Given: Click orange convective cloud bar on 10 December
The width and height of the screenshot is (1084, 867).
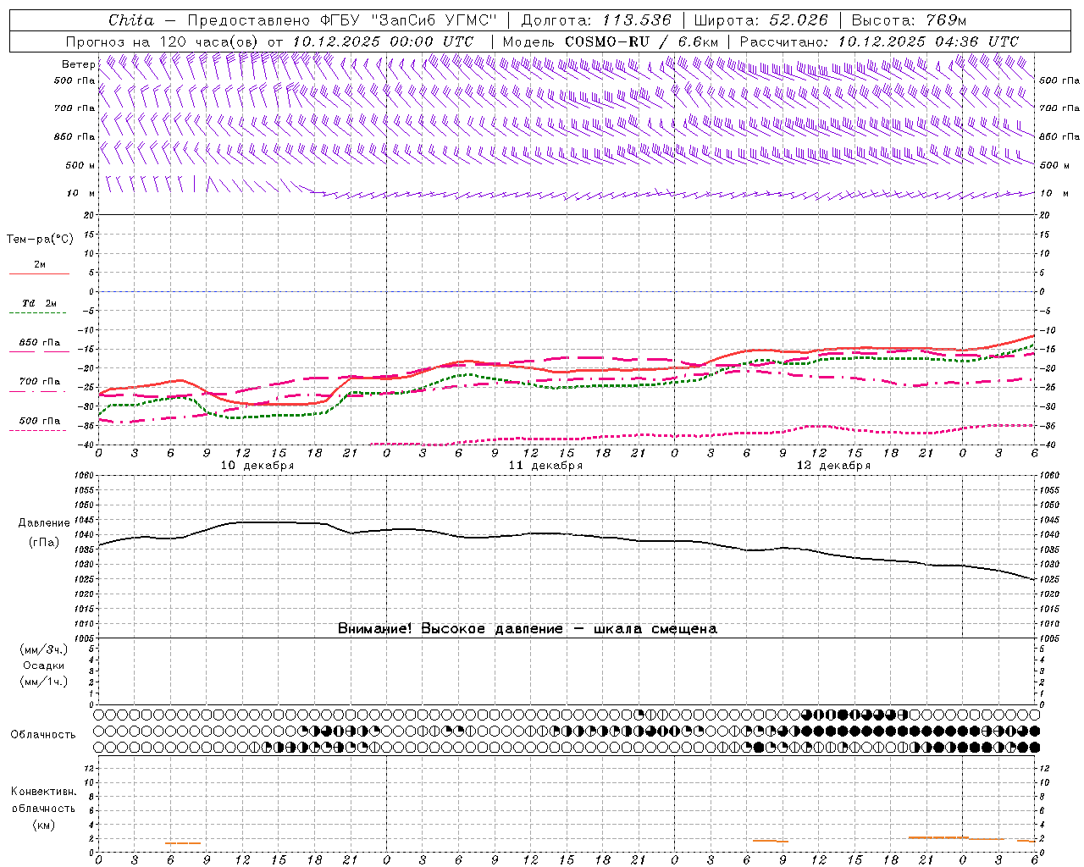Looking at the screenshot, I should click(x=183, y=842).
